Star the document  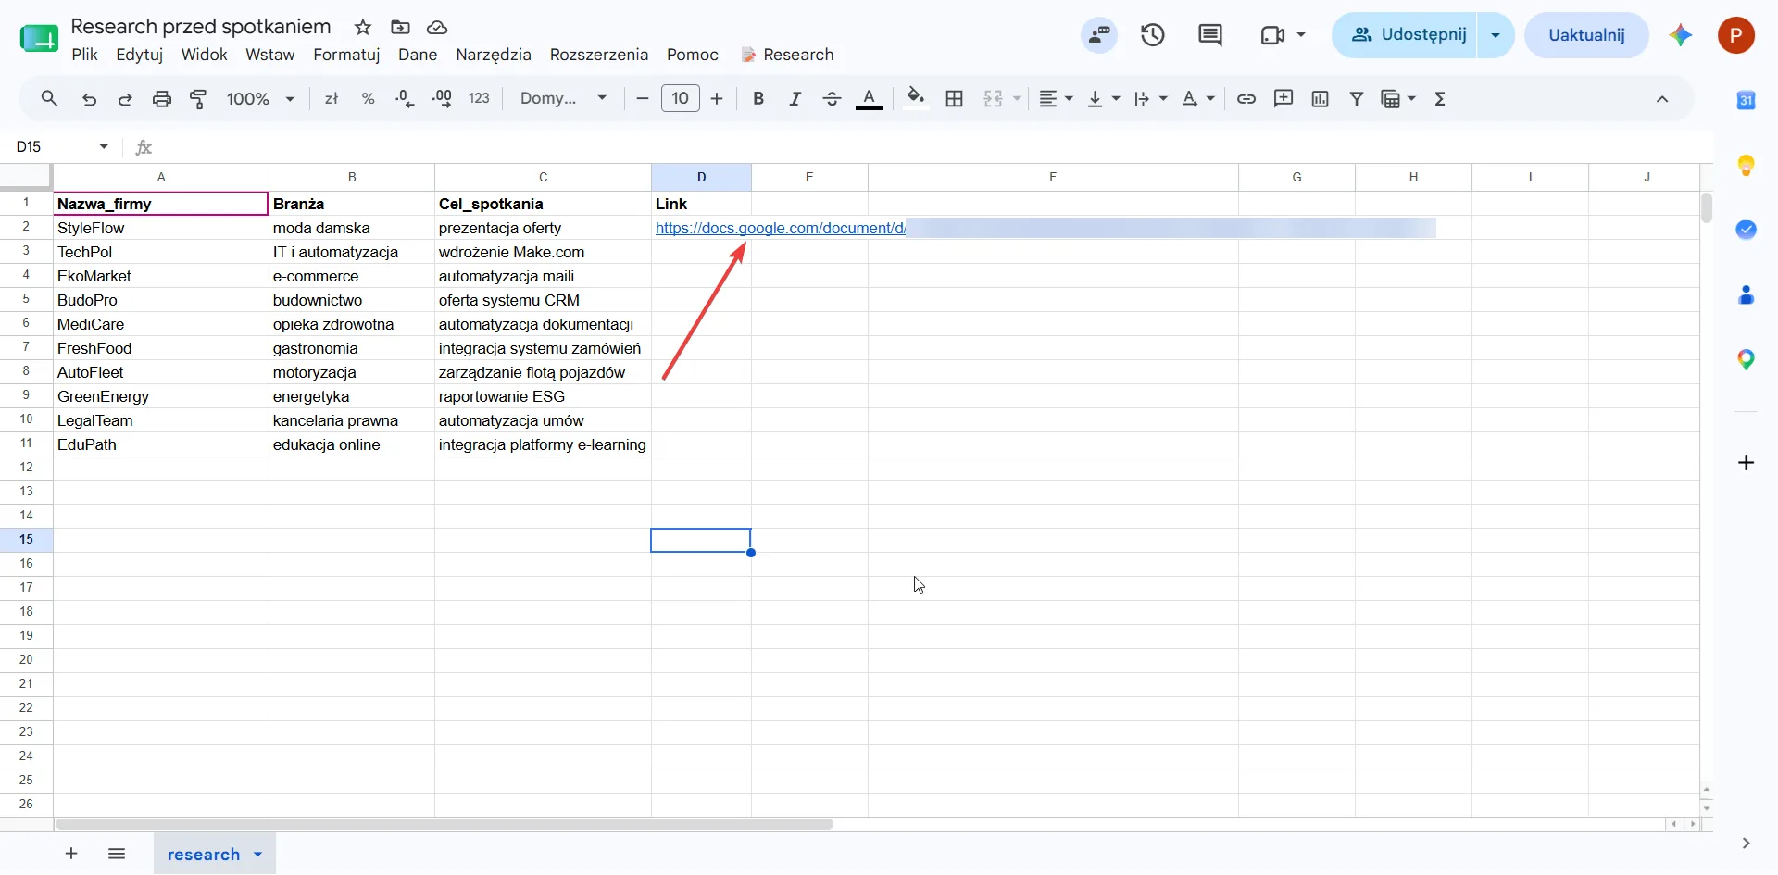point(363,27)
